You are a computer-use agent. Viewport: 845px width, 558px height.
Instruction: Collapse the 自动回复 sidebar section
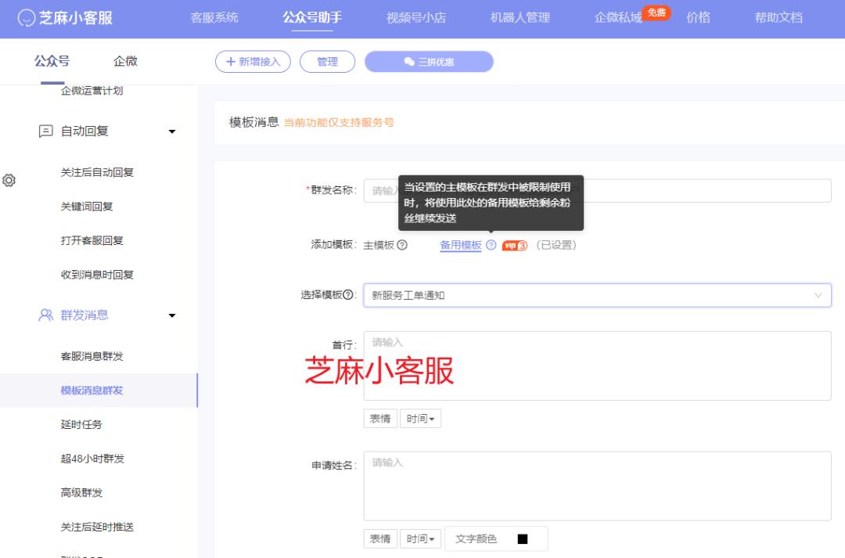[171, 131]
